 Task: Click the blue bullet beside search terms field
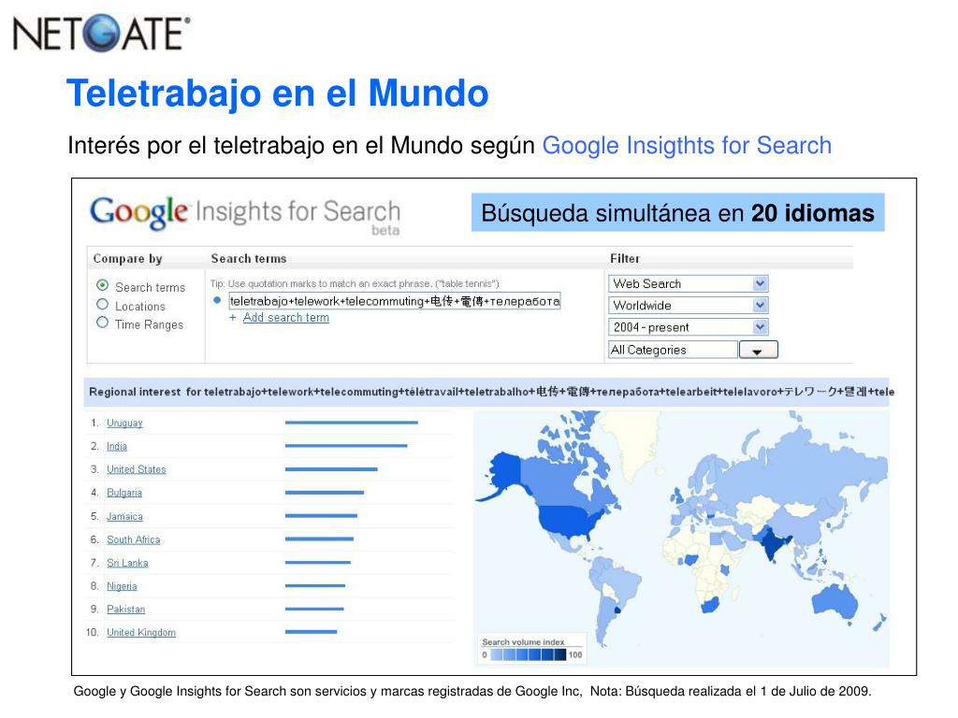[217, 300]
